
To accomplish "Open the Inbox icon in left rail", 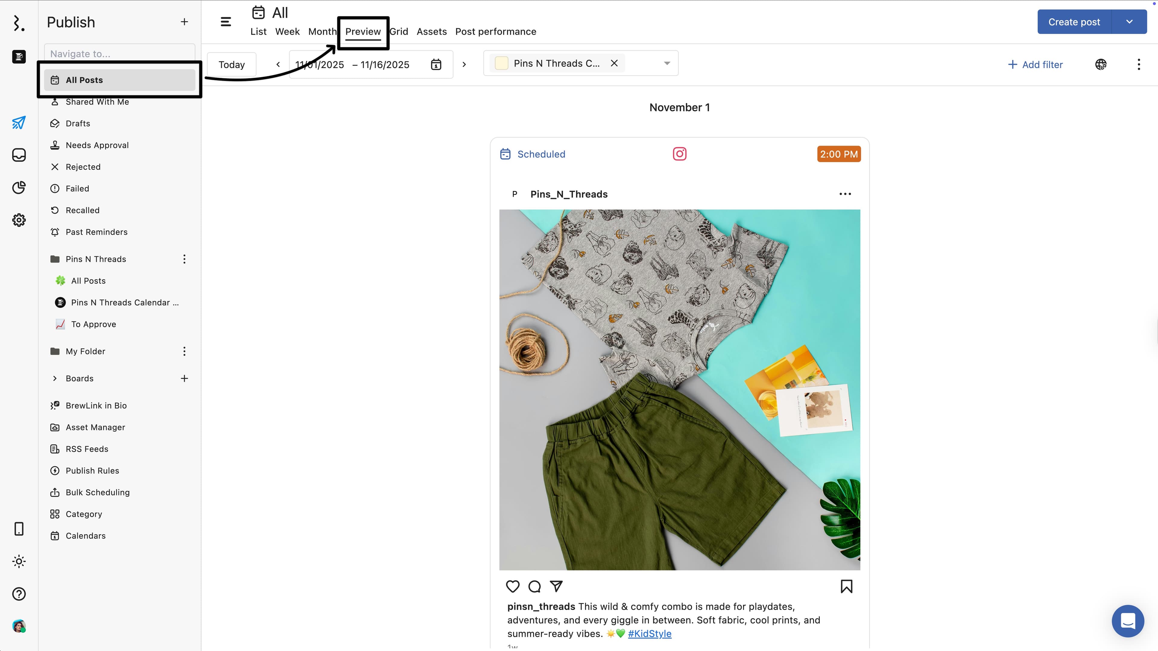I will pyautogui.click(x=19, y=155).
